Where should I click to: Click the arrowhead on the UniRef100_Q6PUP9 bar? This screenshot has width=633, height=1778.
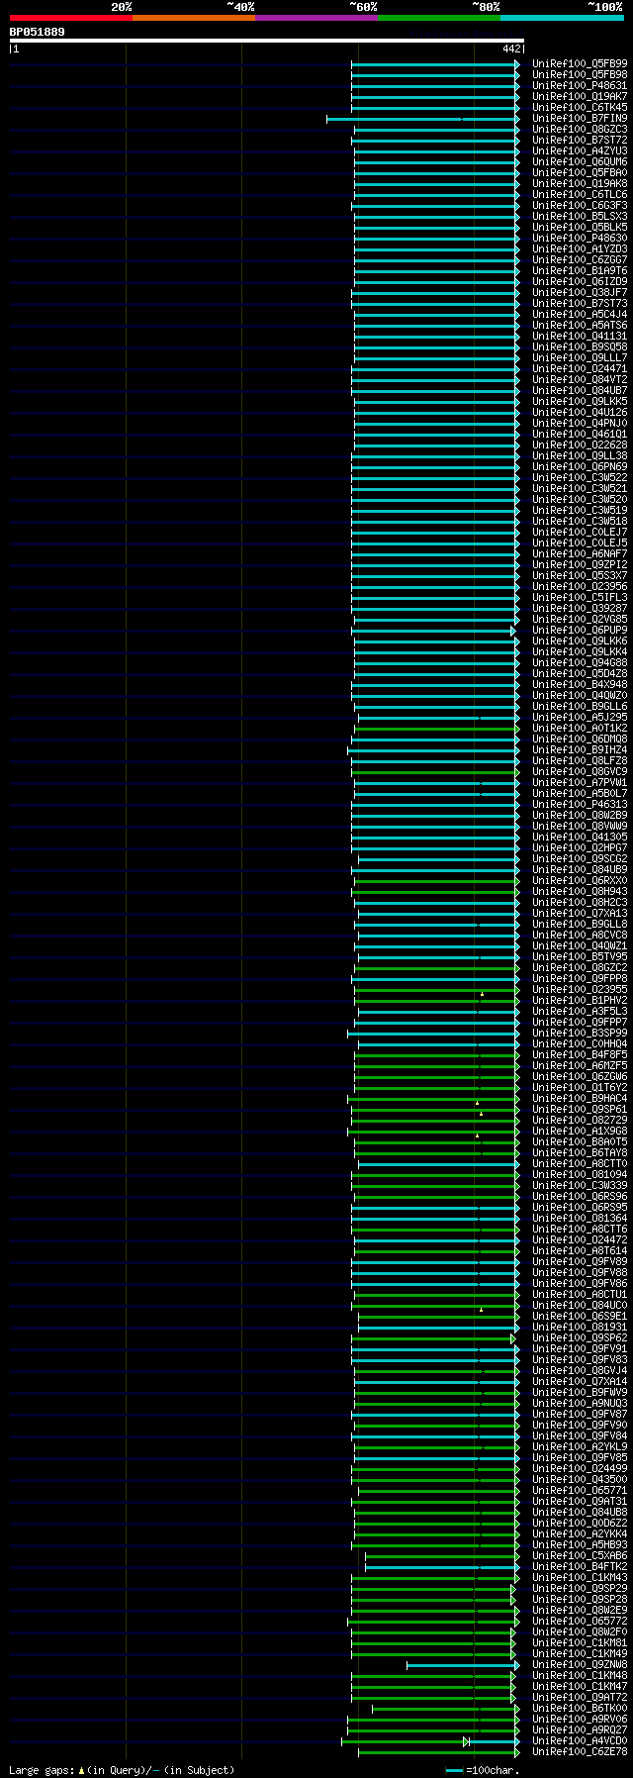(512, 631)
